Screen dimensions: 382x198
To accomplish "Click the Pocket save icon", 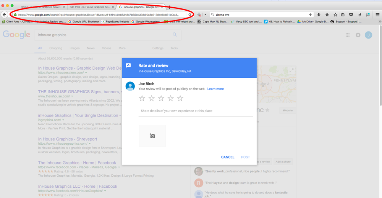I will [x=351, y=15].
